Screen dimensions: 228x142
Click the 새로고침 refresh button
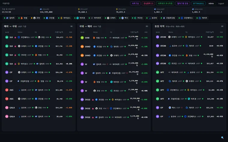coord(135,3)
